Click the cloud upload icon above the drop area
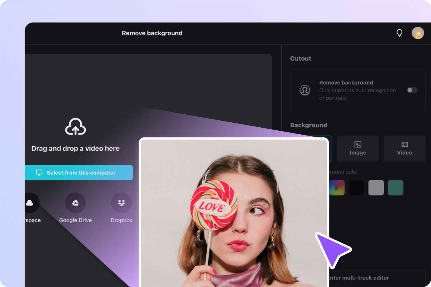This screenshot has width=431, height=287. click(75, 127)
